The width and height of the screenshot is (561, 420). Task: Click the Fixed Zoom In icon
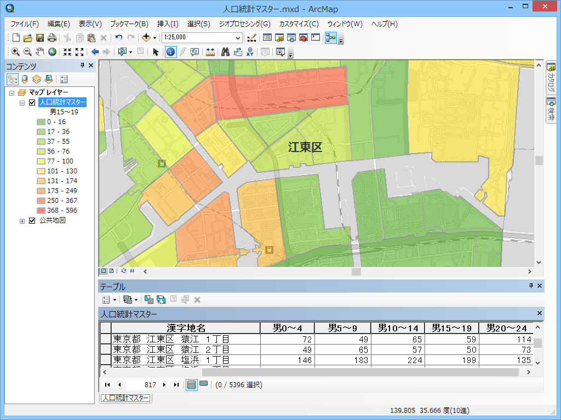click(67, 52)
